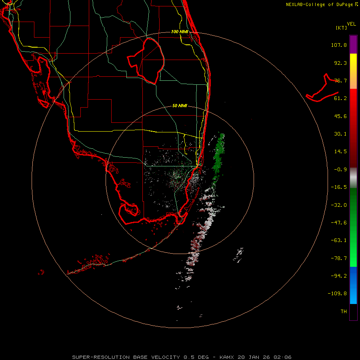Image resolution: width=360 pixels, height=360 pixels.
Task: Pick the dark blue segment near -94.2
Action: [x=353, y=276]
